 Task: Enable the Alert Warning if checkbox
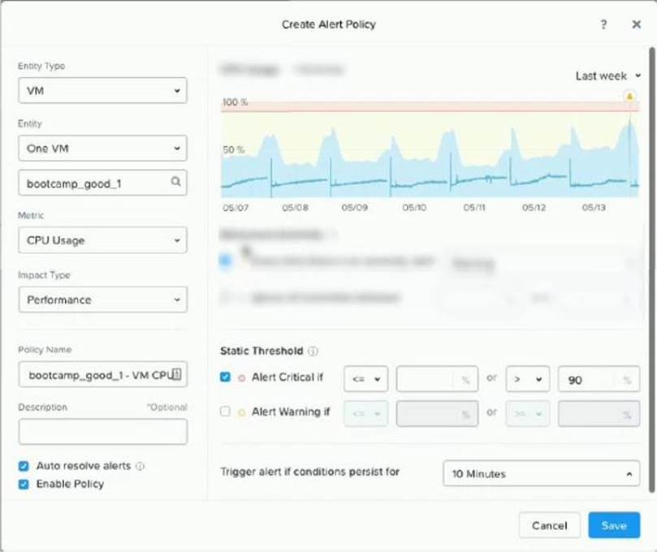click(x=226, y=412)
